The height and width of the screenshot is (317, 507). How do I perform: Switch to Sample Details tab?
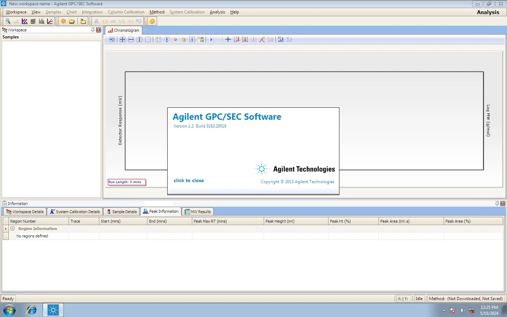[x=121, y=212]
